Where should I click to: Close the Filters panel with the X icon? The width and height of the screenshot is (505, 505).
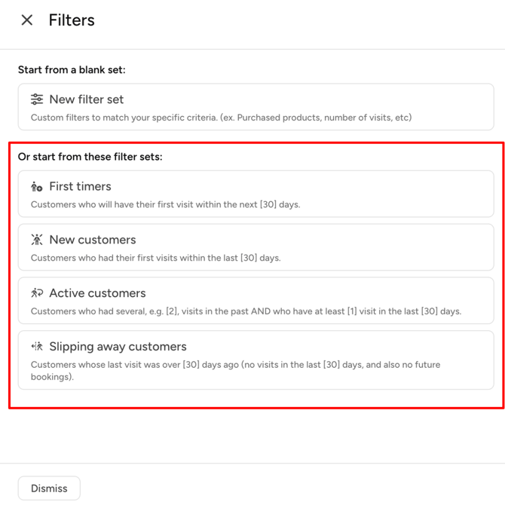tap(27, 20)
